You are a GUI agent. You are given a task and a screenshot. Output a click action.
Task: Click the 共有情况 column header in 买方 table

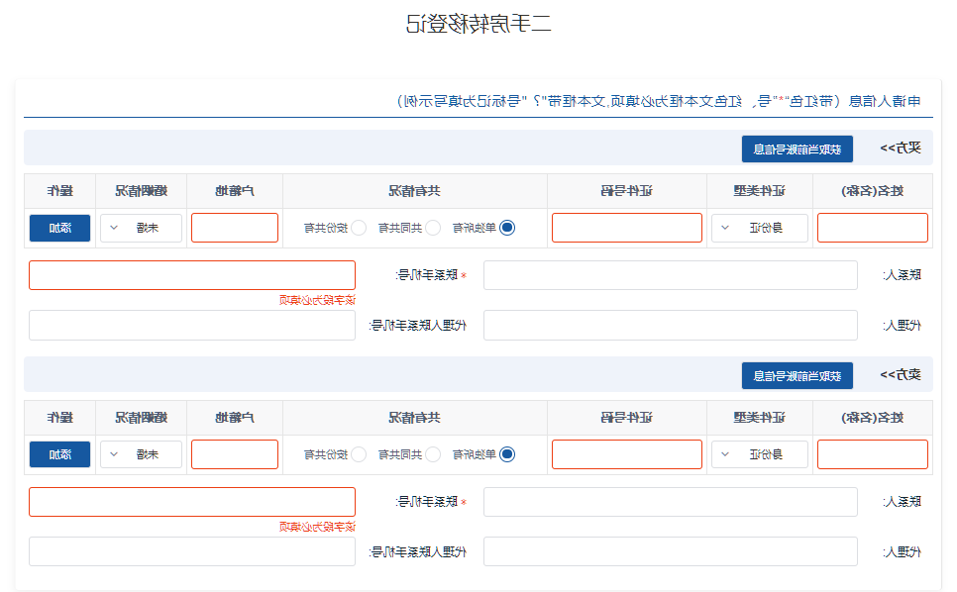(x=414, y=191)
